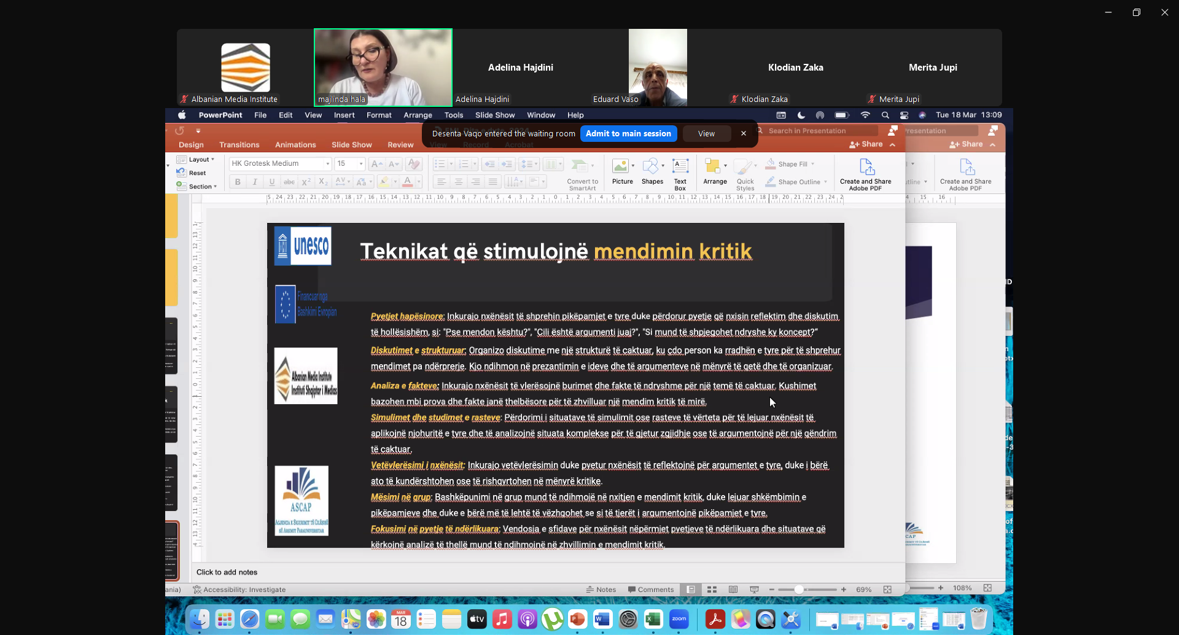Viewport: 1179px width, 635px height.
Task: Open the font size dropdown
Action: (x=361, y=163)
